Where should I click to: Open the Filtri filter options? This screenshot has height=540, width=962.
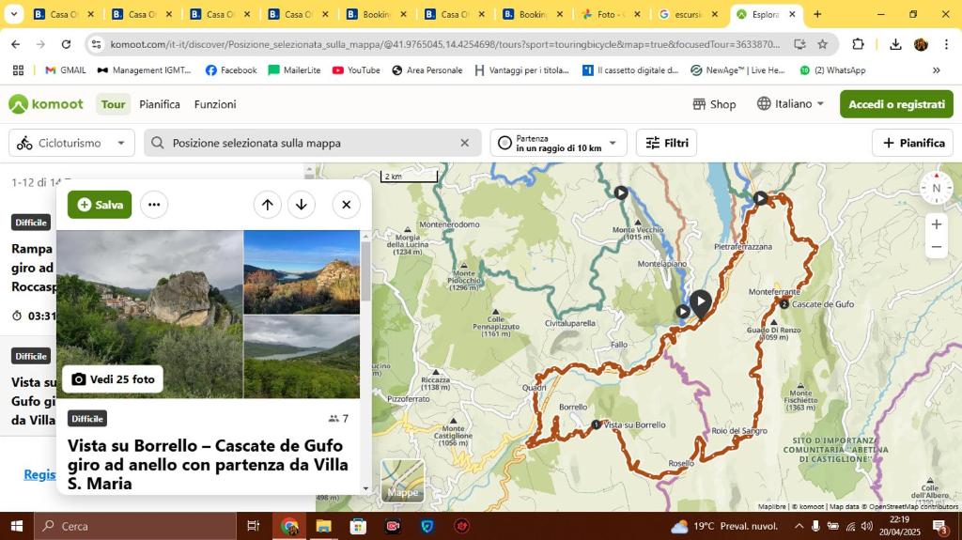click(666, 143)
